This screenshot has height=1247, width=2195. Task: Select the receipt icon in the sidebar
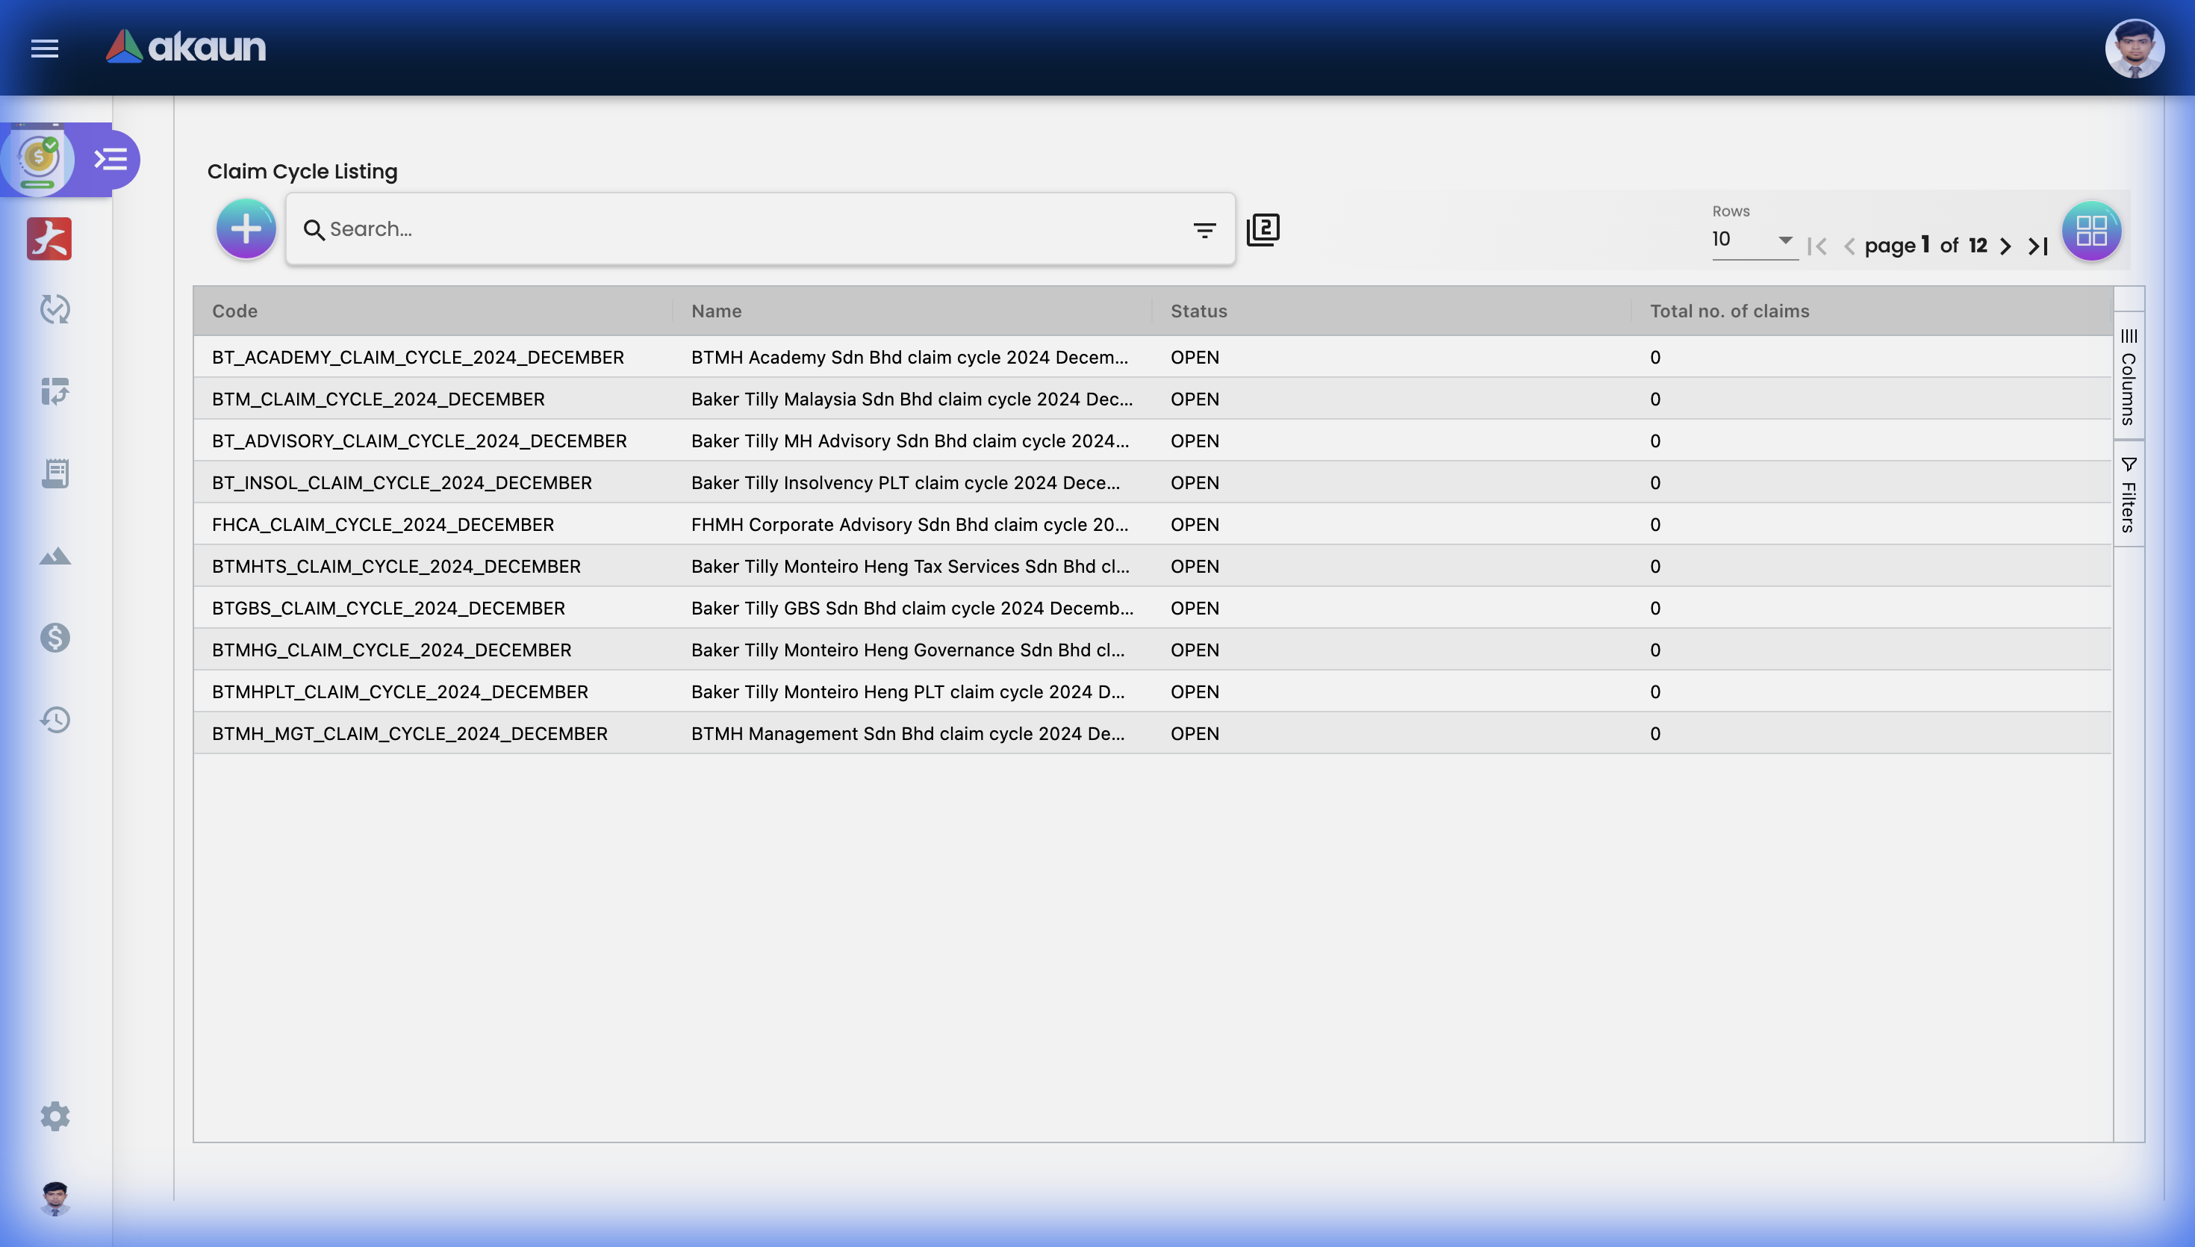(x=54, y=473)
